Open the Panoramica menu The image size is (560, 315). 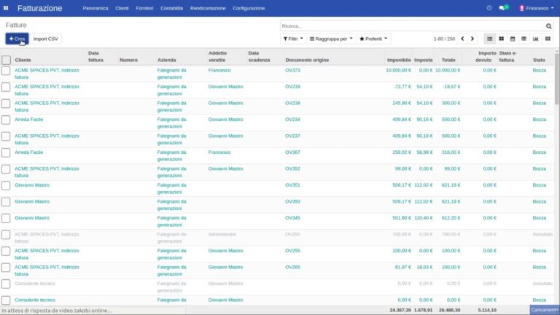[x=96, y=8]
